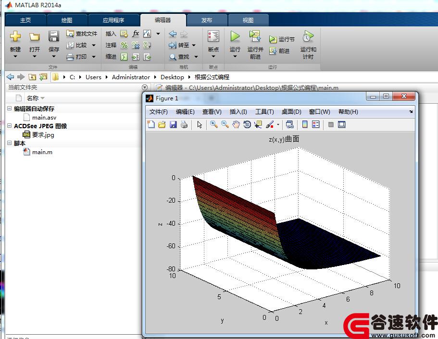Click the 打开 (Open) folder icon
438x339 pixels.
point(35,36)
